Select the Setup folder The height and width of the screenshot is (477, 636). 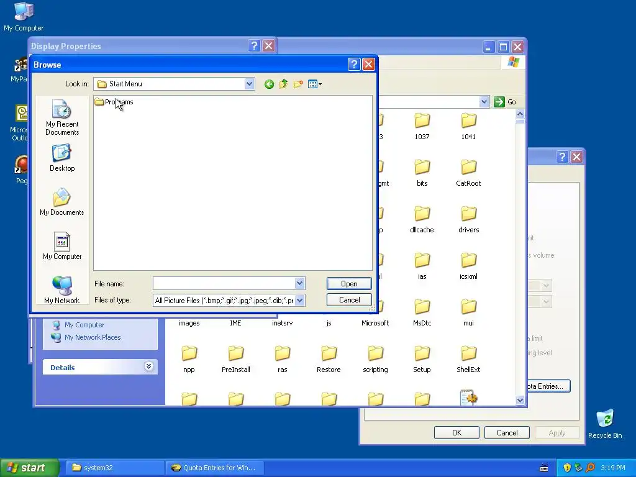click(422, 360)
